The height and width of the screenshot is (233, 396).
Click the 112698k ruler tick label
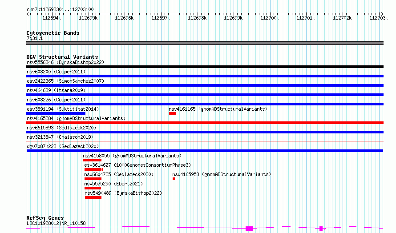[x=197, y=18]
